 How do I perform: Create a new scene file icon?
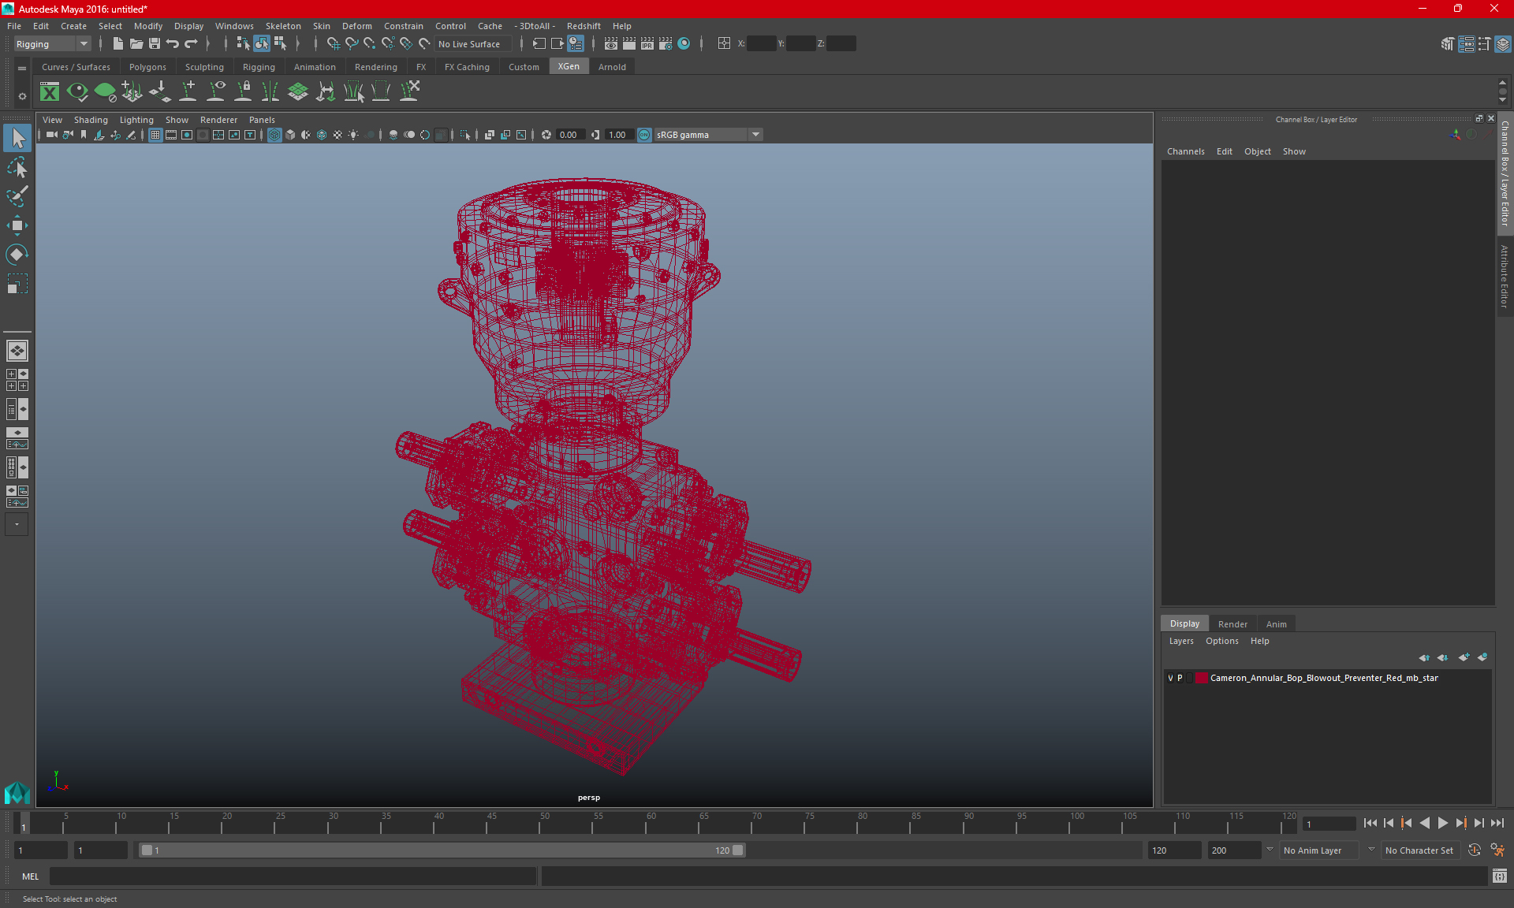tap(117, 44)
